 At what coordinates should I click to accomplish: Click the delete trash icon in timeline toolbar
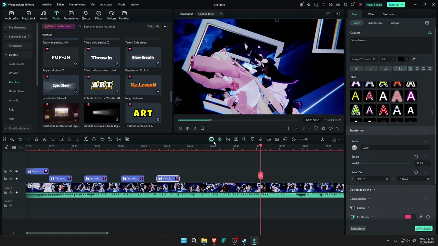point(36,139)
